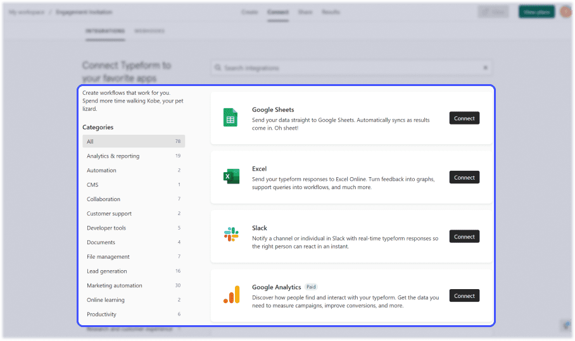
Task: Filter by Lead generation category
Action: click(134, 271)
